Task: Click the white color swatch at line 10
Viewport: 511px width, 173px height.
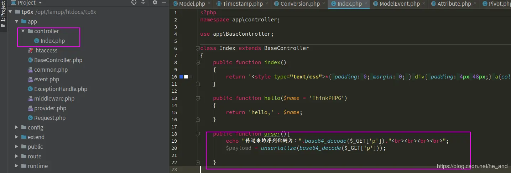Action: click(x=186, y=77)
